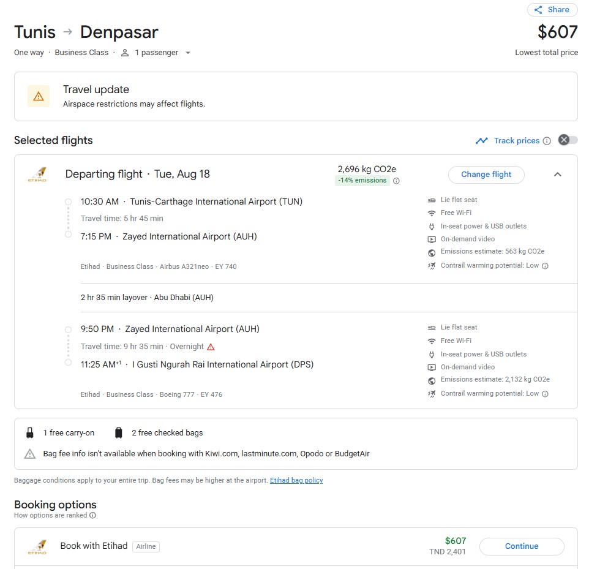
Task: Click the Share button label
Action: 558,10
